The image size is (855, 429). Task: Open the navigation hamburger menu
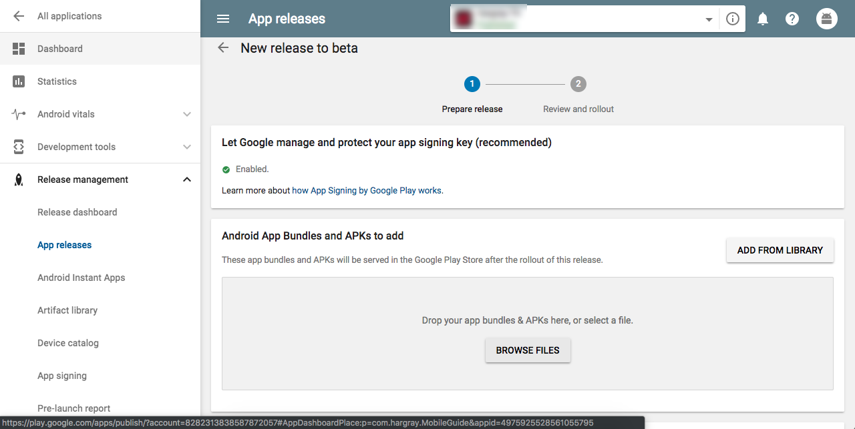(222, 18)
